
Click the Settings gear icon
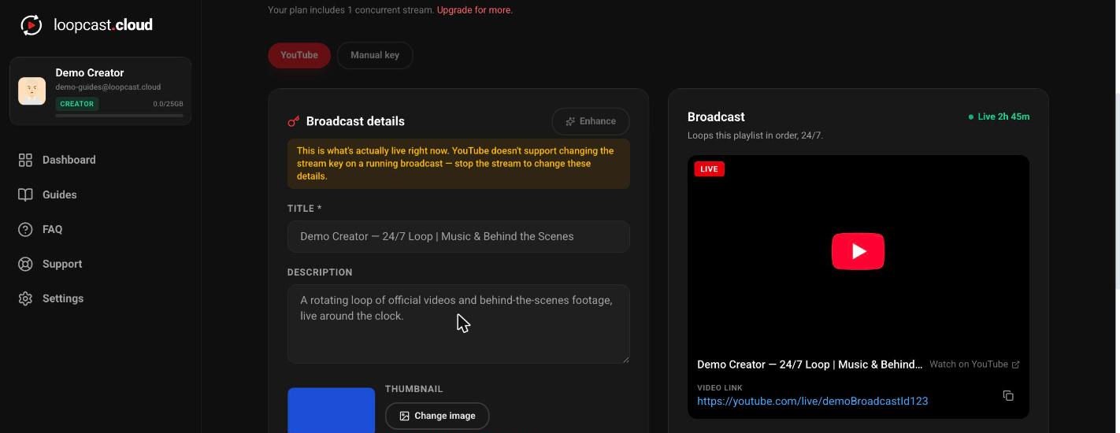pos(25,298)
